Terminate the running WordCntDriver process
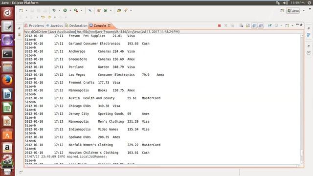The width and height of the screenshot is (313, 176). coord(220,25)
